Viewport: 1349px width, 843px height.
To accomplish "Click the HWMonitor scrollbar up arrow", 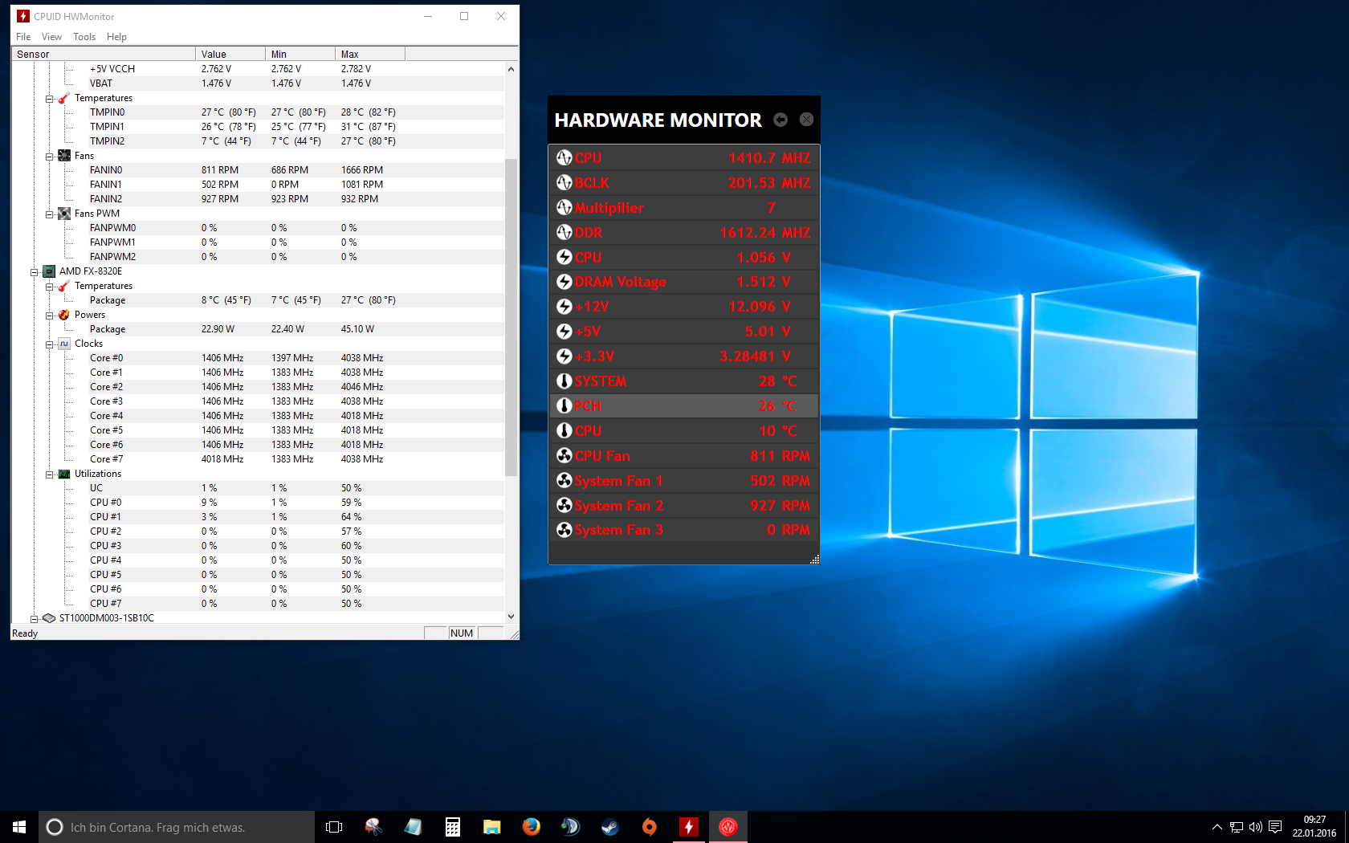I will coord(511,69).
